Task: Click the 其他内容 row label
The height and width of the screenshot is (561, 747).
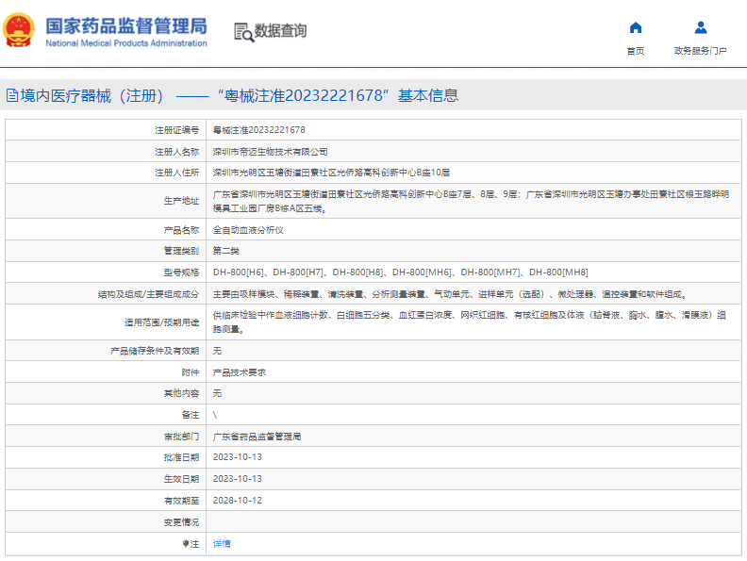Action: (181, 393)
